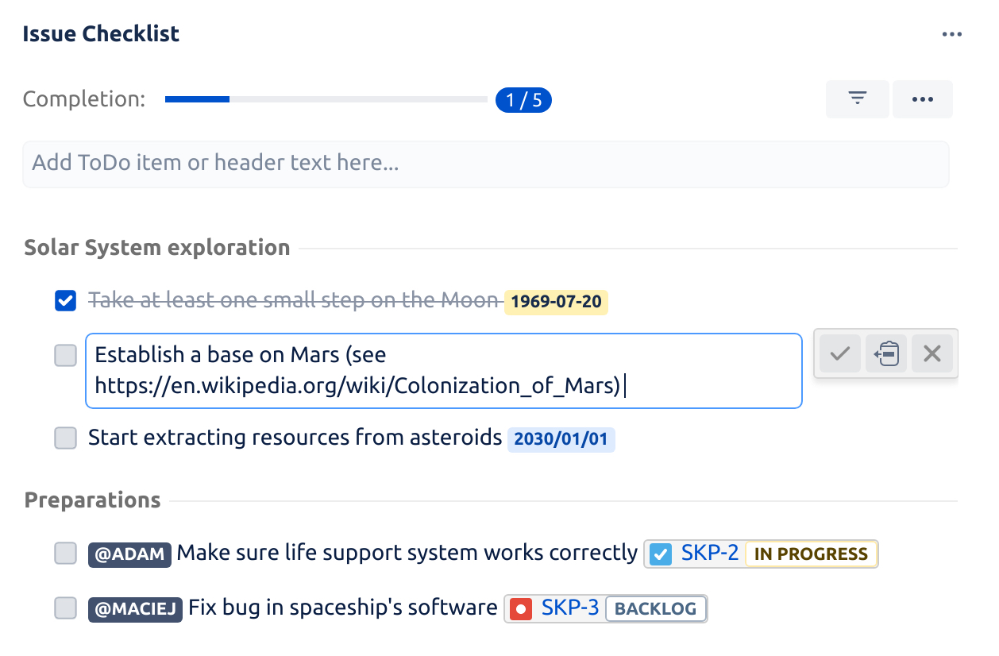Open the IN PROGRESS status badge for SKP-2
Viewport: 999px width, 656px height.
pyautogui.click(x=811, y=554)
